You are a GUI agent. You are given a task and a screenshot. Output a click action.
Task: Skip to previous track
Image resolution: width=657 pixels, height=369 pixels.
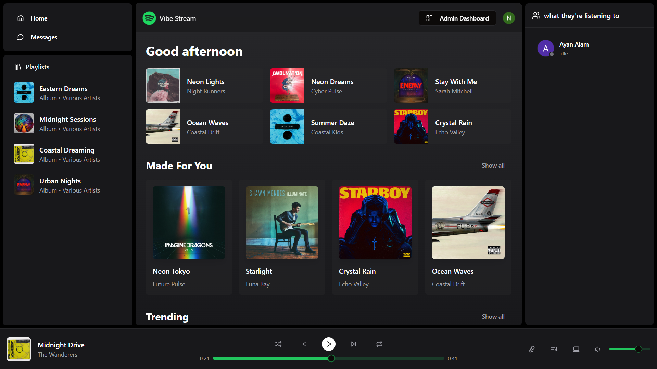(x=304, y=344)
